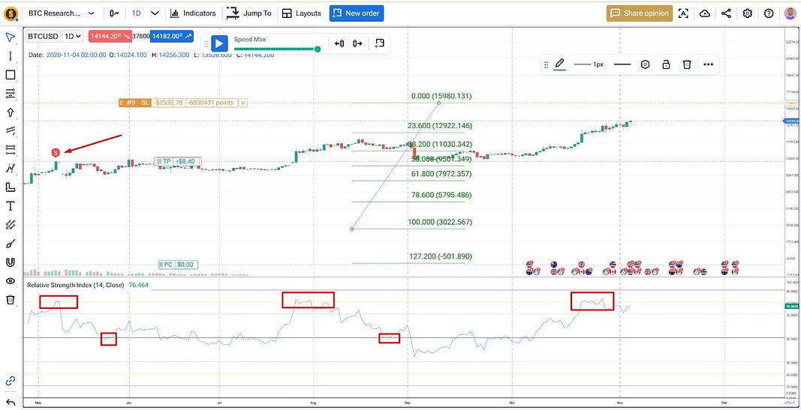The width and height of the screenshot is (801, 410).
Task: Step forward one candle
Action: [357, 43]
